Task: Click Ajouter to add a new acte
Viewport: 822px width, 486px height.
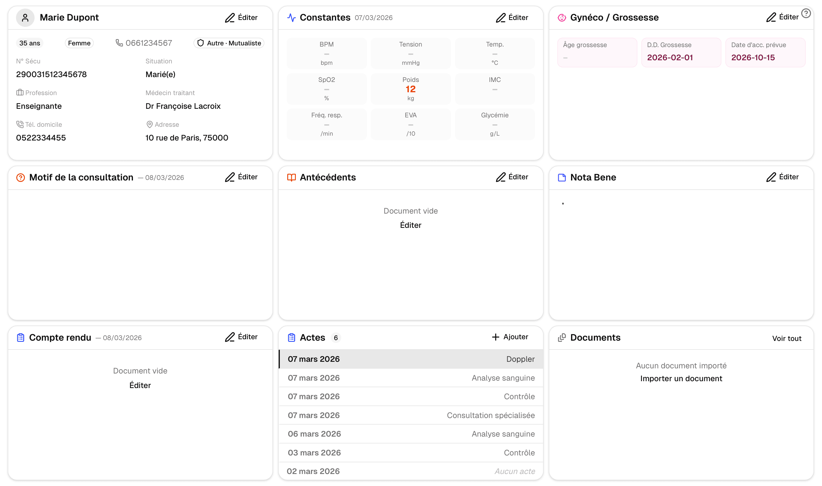Action: [510, 337]
